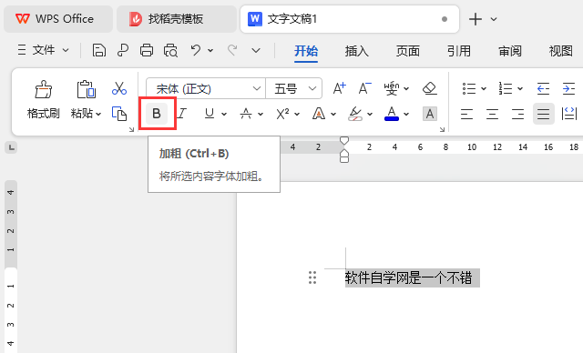Switch to the 插入 ribbon tab
This screenshot has height=353, width=583.
(356, 51)
